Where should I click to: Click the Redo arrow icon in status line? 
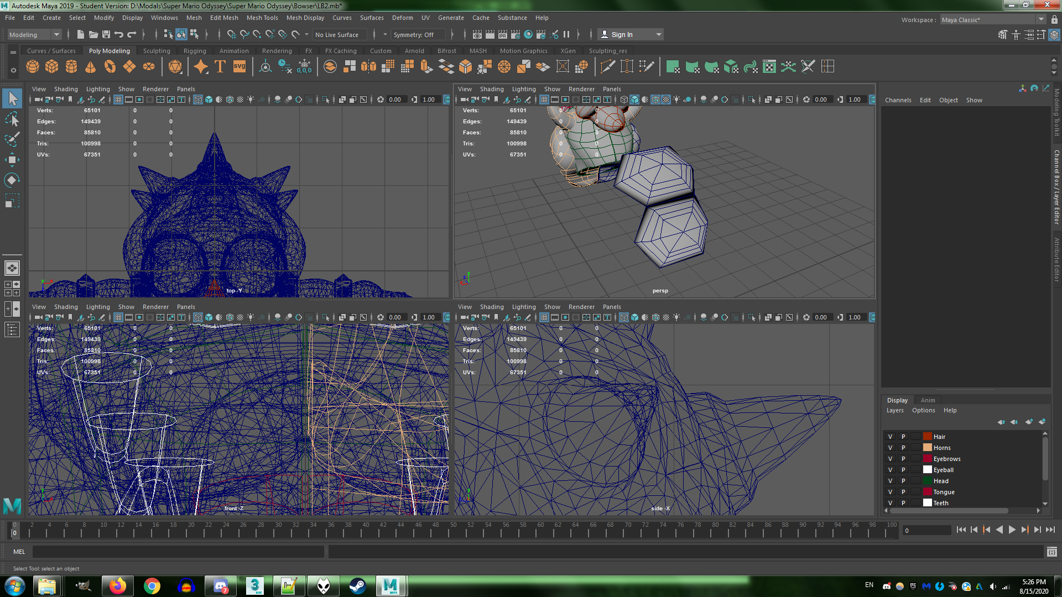coord(132,34)
